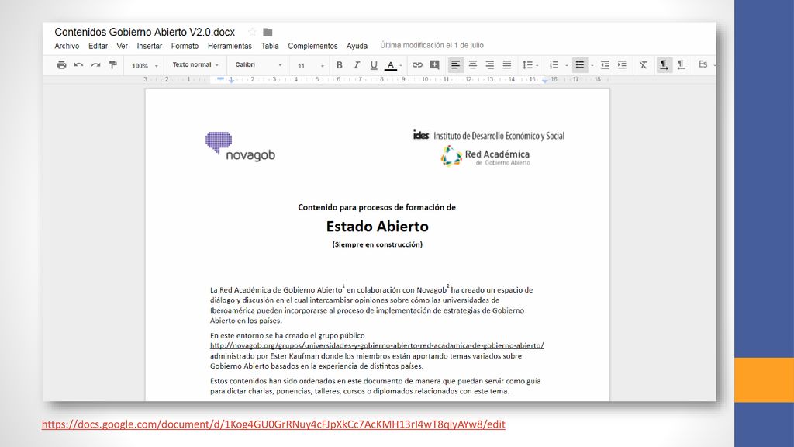The height and width of the screenshot is (447, 794).
Task: Expand bulleted list style arrow
Action: (592, 65)
